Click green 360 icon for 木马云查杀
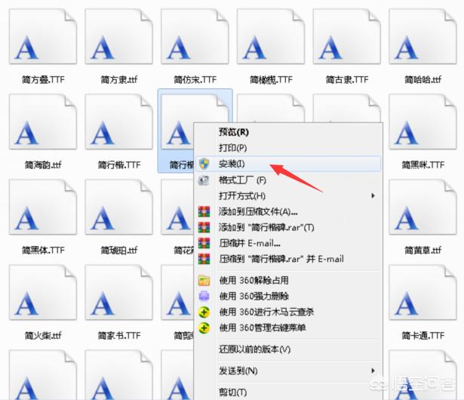This screenshot has height=400, width=464. [x=204, y=312]
